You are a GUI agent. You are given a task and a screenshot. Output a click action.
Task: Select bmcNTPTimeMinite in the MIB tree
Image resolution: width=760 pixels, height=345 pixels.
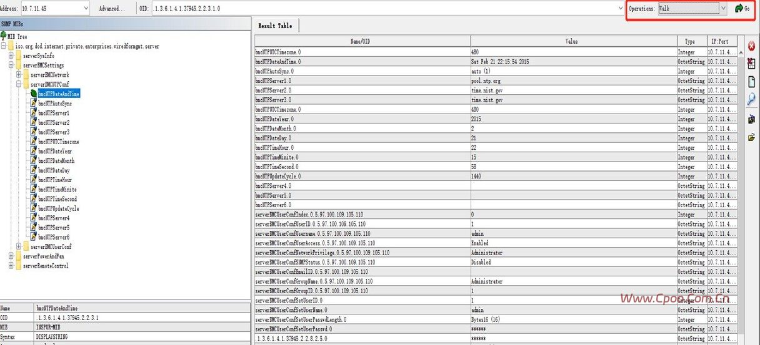(x=57, y=189)
